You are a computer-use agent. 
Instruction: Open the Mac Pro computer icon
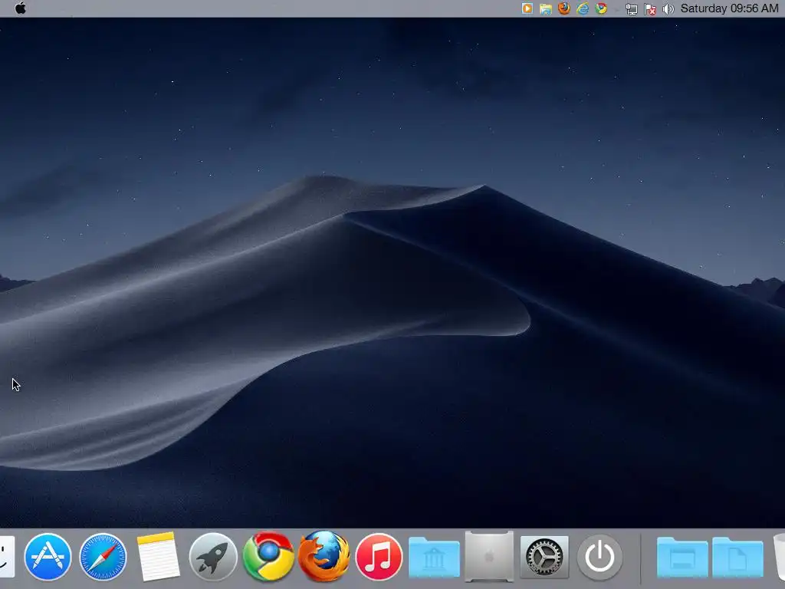[x=489, y=557]
